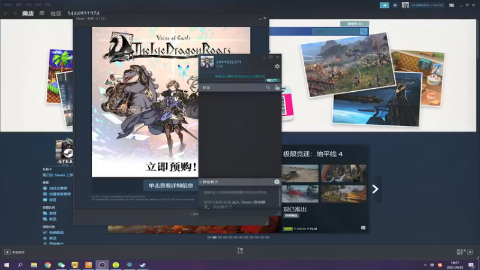Search friends using the 好友 magnifier icon
The image size is (480, 270).
coord(268,88)
